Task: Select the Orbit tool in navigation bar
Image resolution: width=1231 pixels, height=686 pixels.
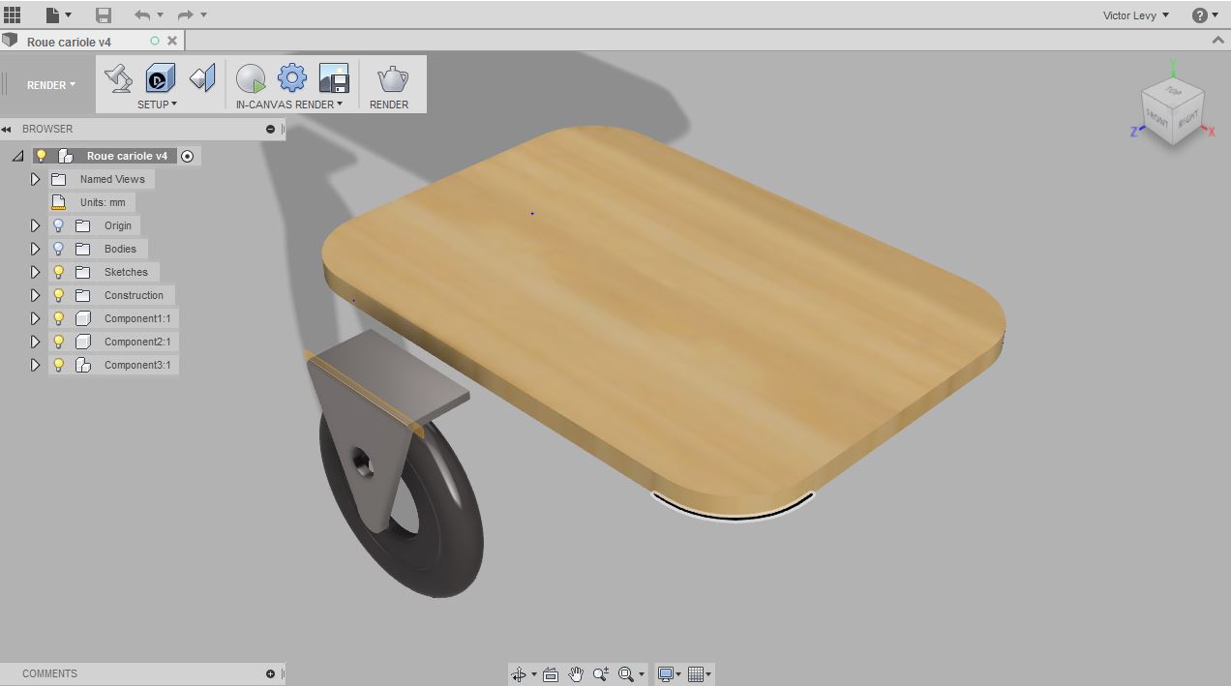Action: [x=519, y=674]
